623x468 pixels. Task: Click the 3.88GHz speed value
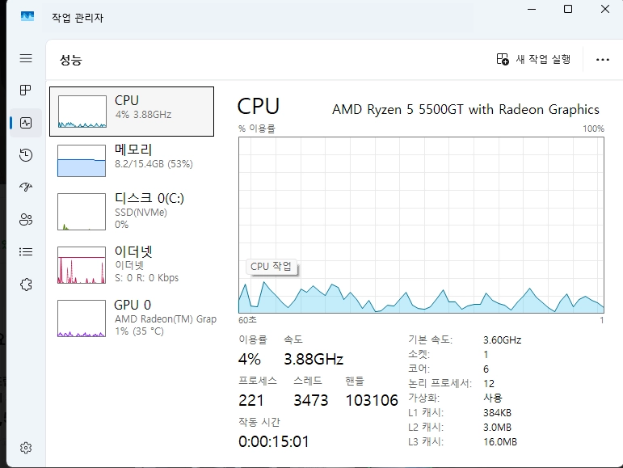(314, 359)
